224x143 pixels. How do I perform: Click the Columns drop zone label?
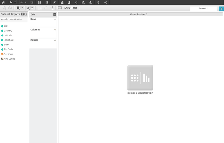click(35, 29)
